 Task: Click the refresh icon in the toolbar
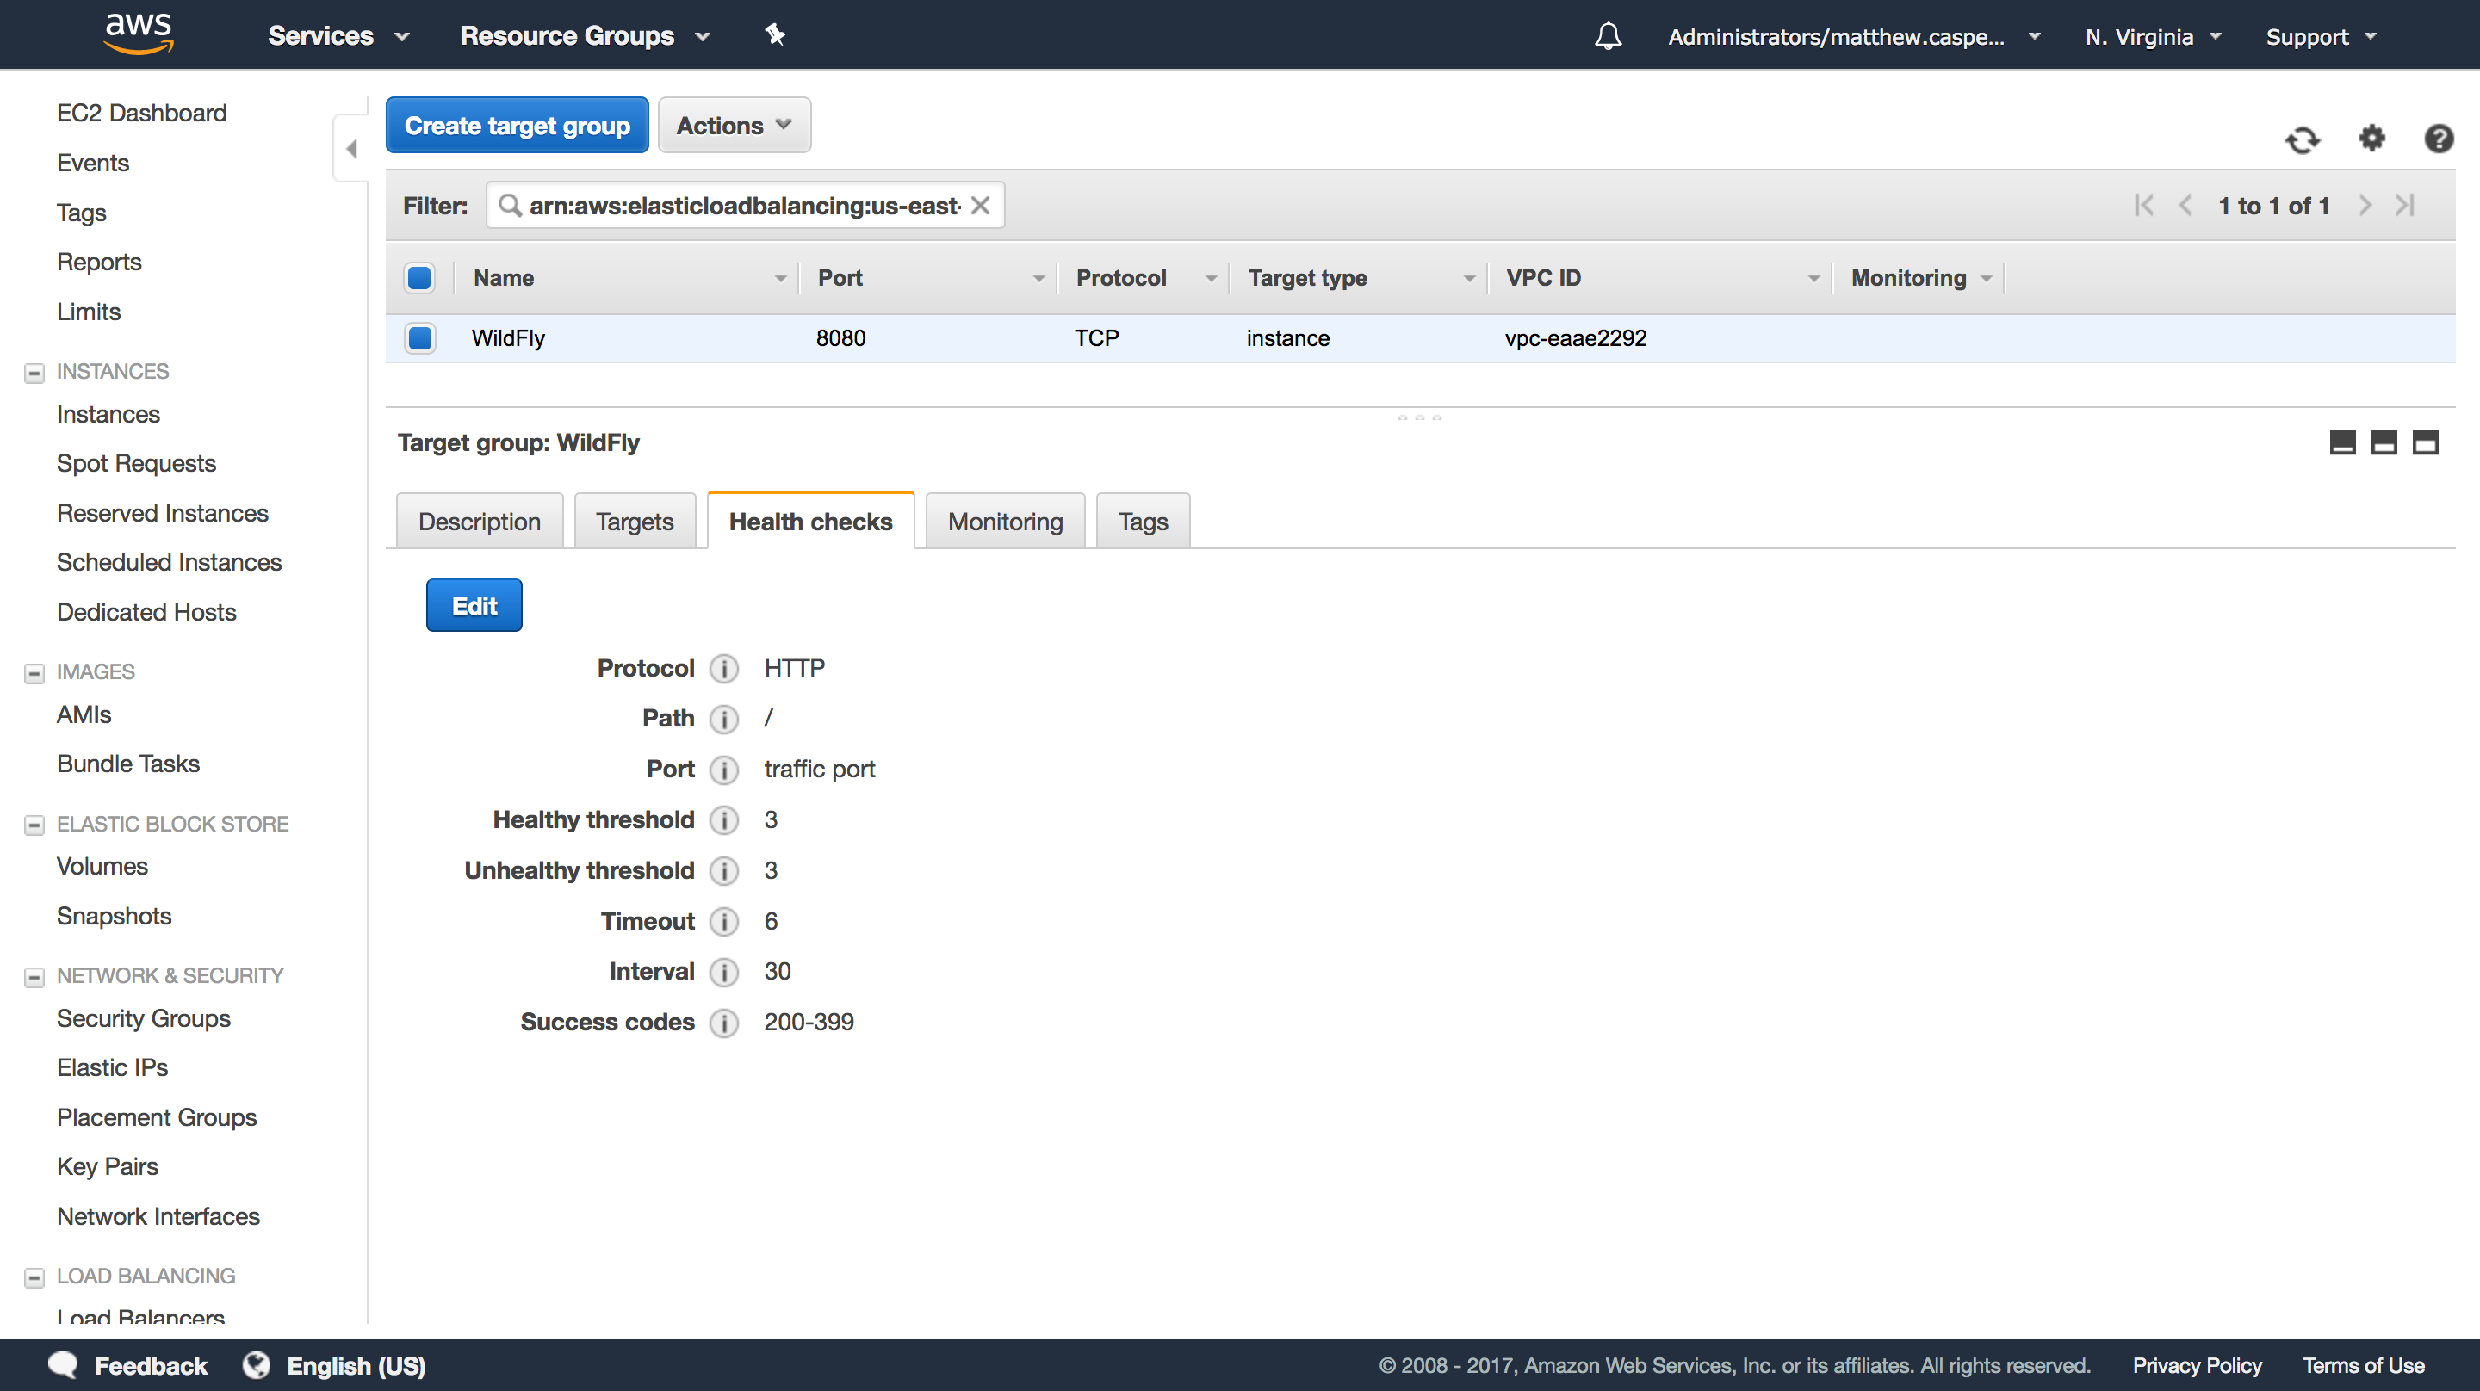[2303, 139]
